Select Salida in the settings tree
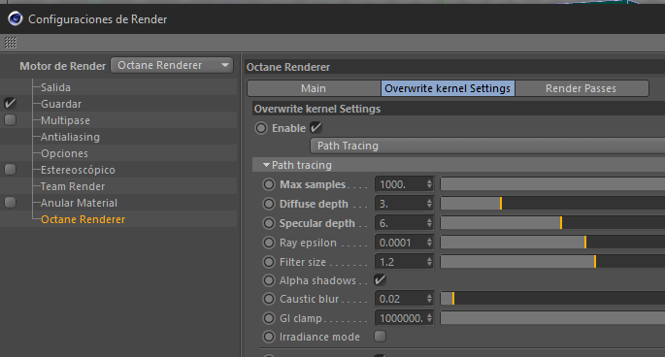665x357 pixels. pos(55,87)
